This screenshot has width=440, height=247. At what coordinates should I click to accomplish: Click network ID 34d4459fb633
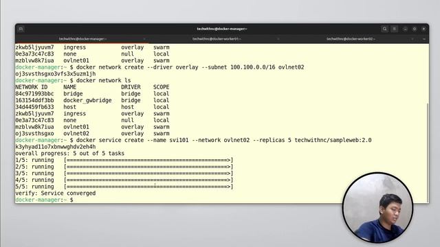(34, 107)
